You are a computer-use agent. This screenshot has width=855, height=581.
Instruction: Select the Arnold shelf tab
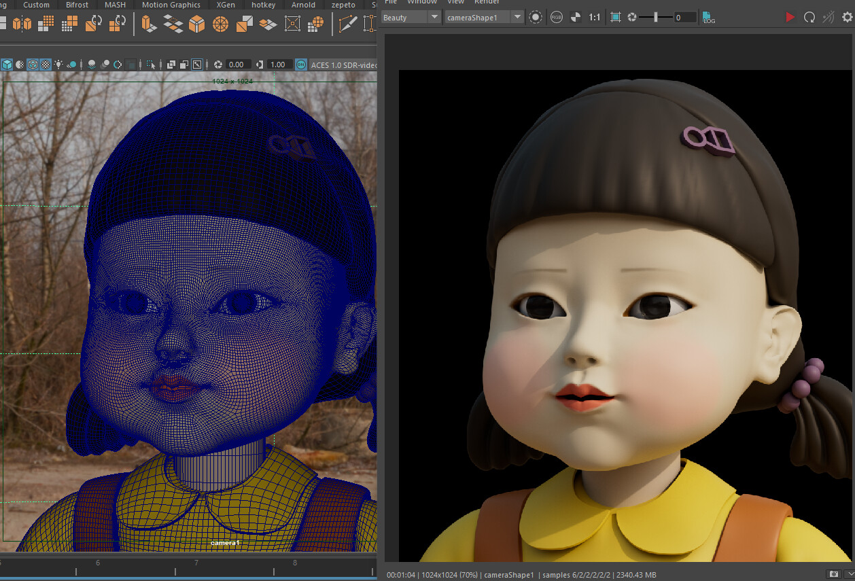coord(303,5)
